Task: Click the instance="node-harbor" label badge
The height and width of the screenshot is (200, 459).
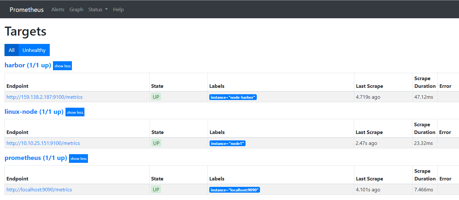Action: coord(233,97)
